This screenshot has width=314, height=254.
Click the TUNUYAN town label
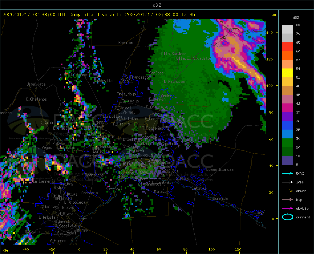[81, 231]
